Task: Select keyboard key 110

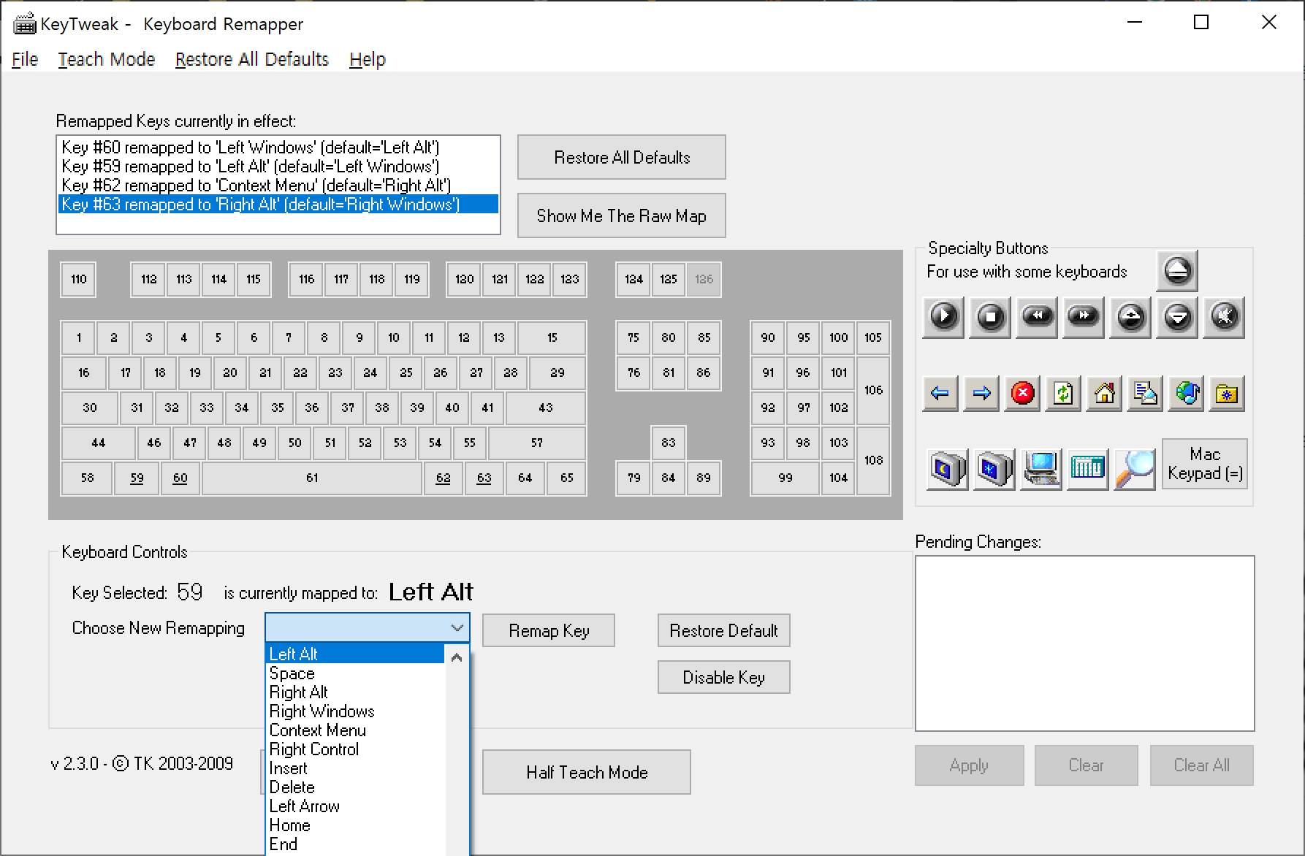Action: tap(79, 279)
